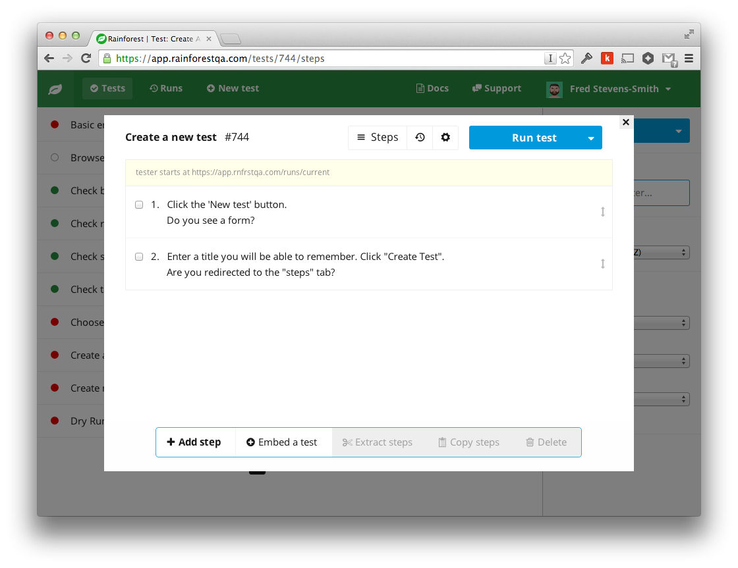Open a new browser tab
This screenshot has height=568, width=738.
point(231,39)
